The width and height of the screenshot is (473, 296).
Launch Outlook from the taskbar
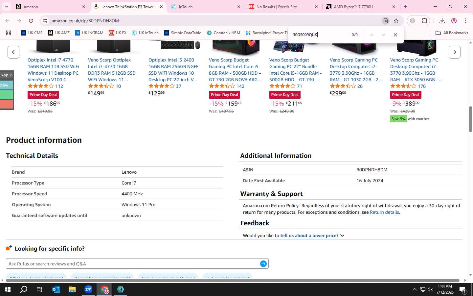tap(56, 289)
